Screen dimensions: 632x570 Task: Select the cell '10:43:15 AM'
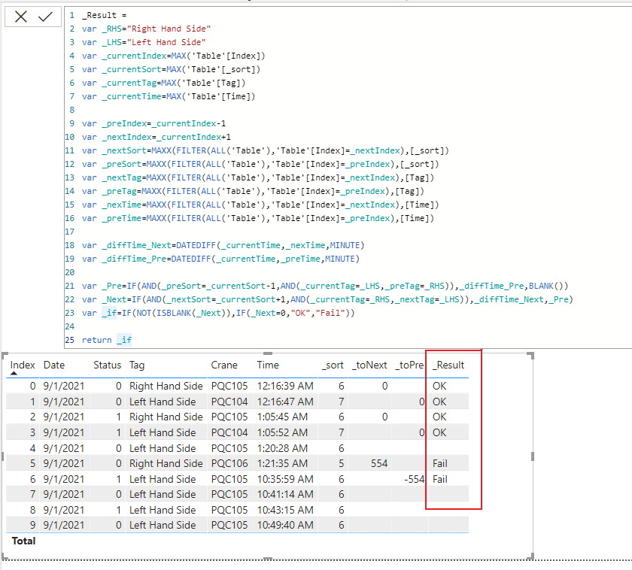[x=285, y=510]
